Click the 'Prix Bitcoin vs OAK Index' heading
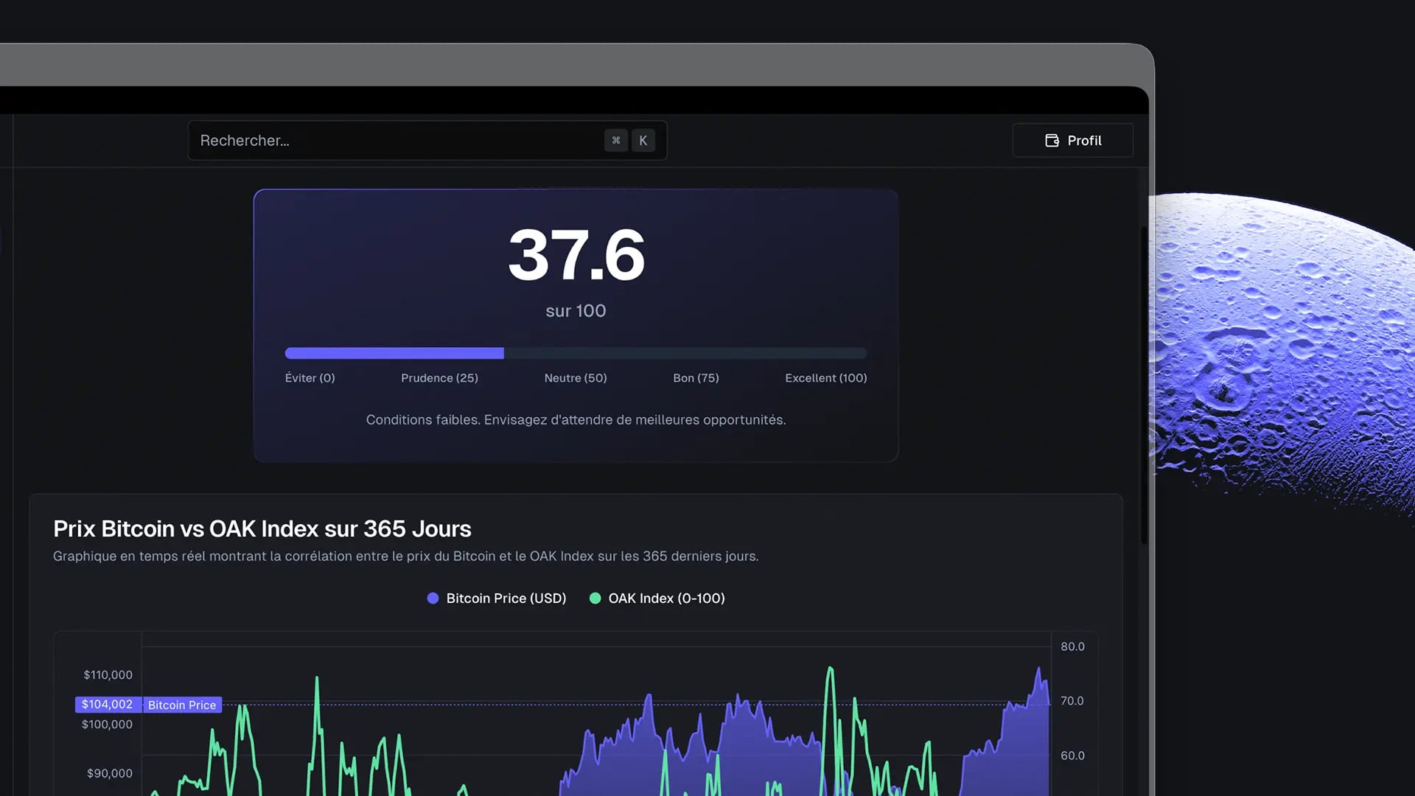This screenshot has height=796, width=1415. pyautogui.click(x=262, y=528)
